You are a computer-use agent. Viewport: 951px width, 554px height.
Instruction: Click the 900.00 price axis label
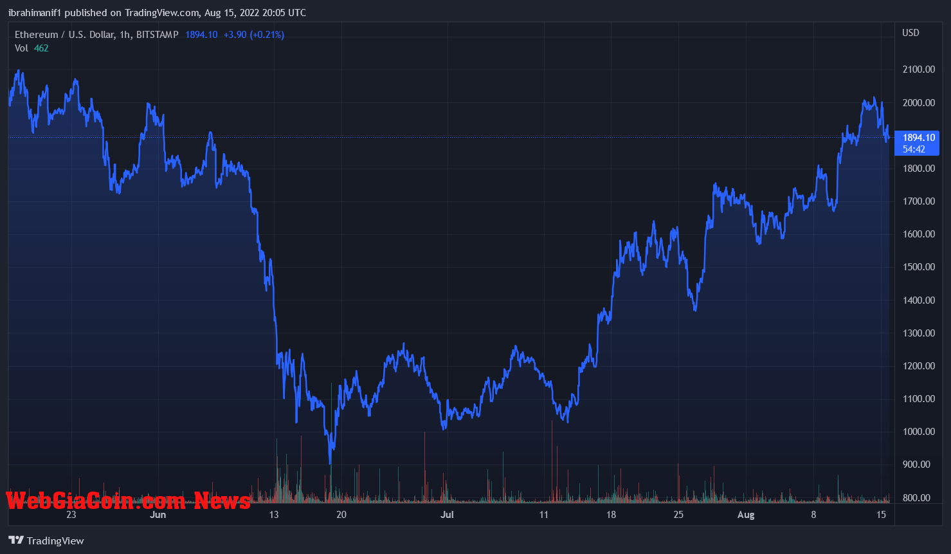pos(916,465)
